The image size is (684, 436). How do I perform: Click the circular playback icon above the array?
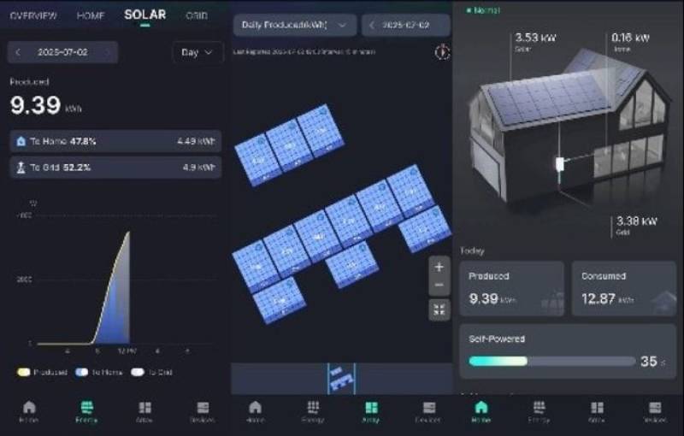point(442,52)
